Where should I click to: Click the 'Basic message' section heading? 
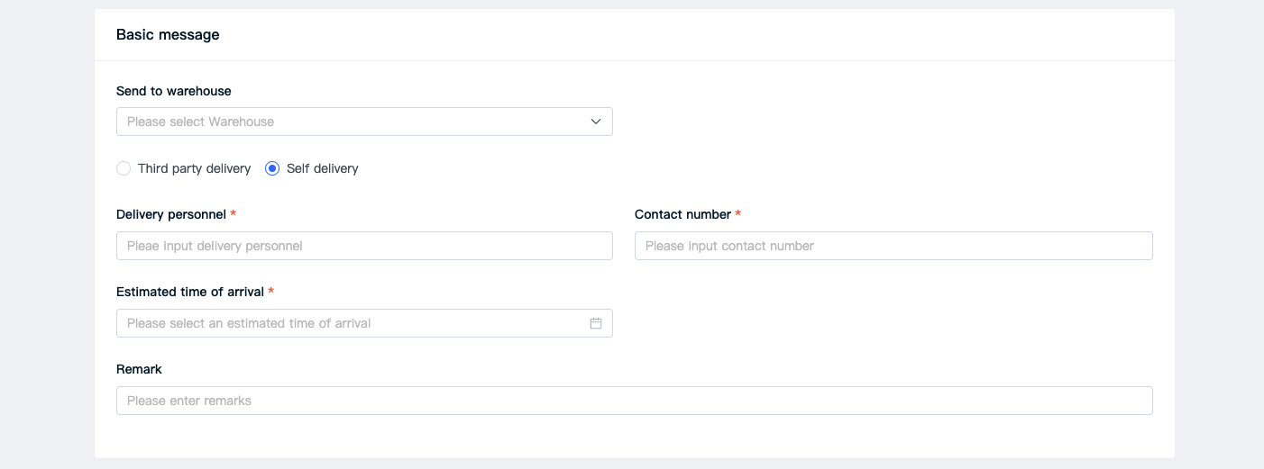[168, 35]
